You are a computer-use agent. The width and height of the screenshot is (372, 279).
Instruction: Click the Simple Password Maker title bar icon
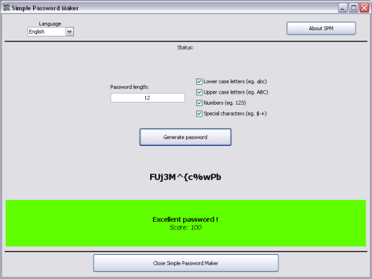coord(6,8)
